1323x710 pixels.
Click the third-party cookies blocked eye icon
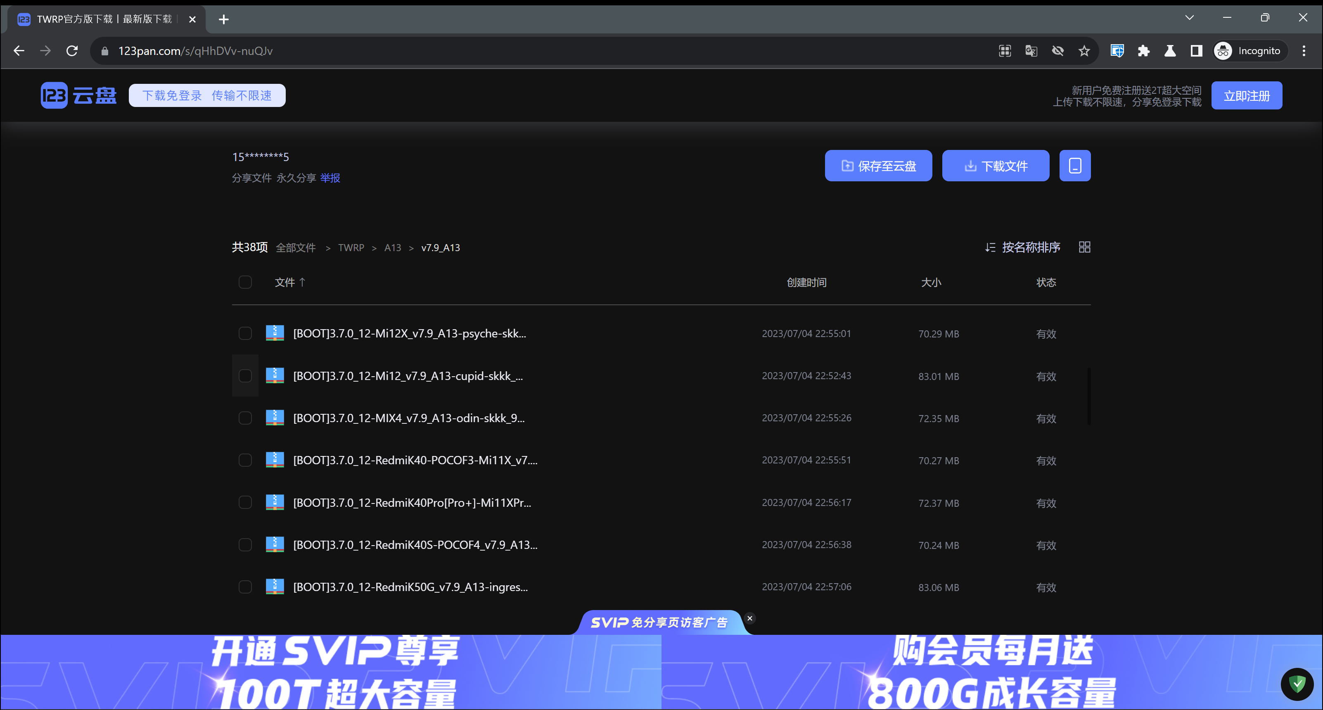pyautogui.click(x=1057, y=51)
